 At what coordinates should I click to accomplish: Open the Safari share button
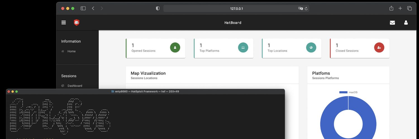click(x=391, y=8)
